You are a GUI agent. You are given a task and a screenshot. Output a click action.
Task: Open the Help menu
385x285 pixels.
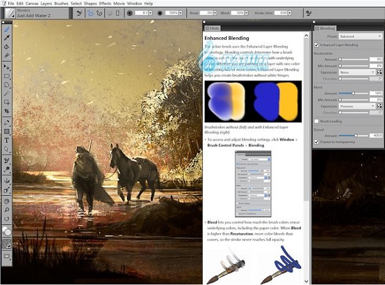(x=149, y=3)
